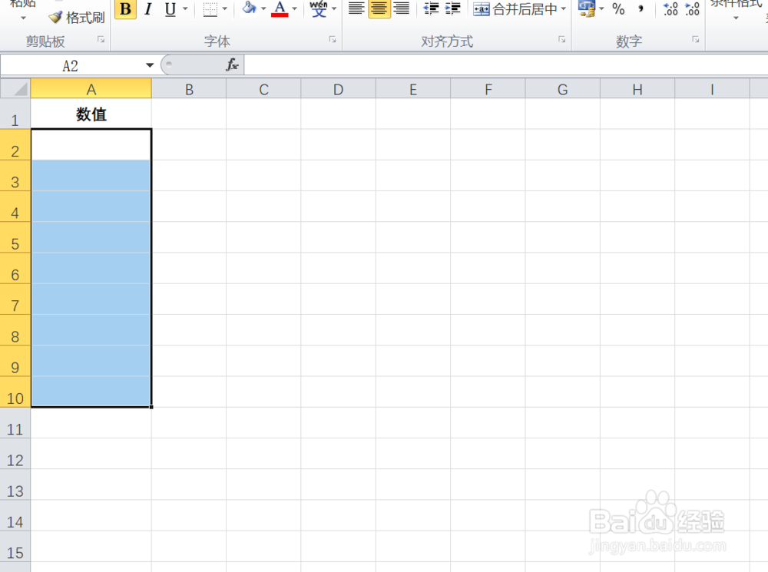Click Select All corner triangle
The height and width of the screenshot is (572, 768).
(15, 89)
